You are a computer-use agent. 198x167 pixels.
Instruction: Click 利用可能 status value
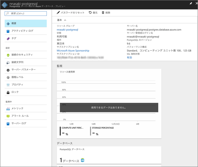coord(62,37)
